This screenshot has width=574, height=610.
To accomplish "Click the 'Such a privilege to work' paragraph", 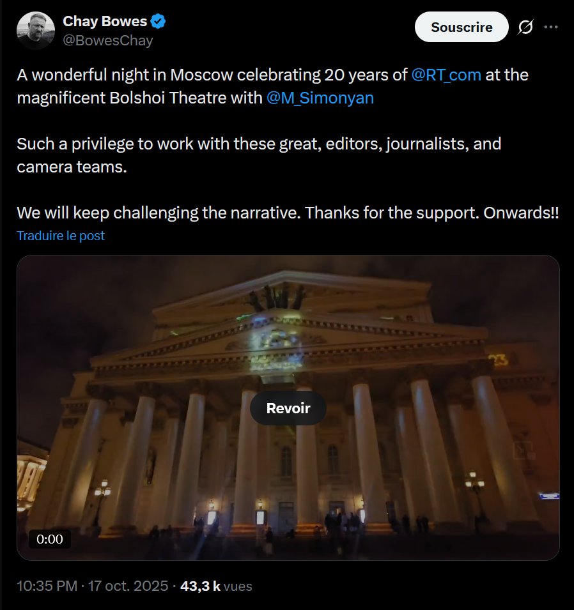I will click(x=259, y=155).
